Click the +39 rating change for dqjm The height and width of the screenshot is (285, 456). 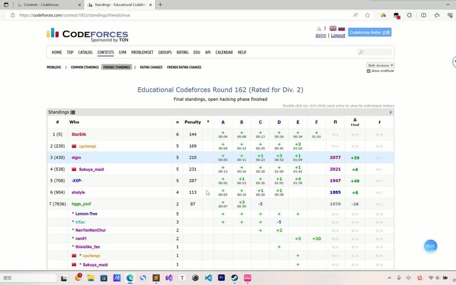pyautogui.click(x=355, y=158)
